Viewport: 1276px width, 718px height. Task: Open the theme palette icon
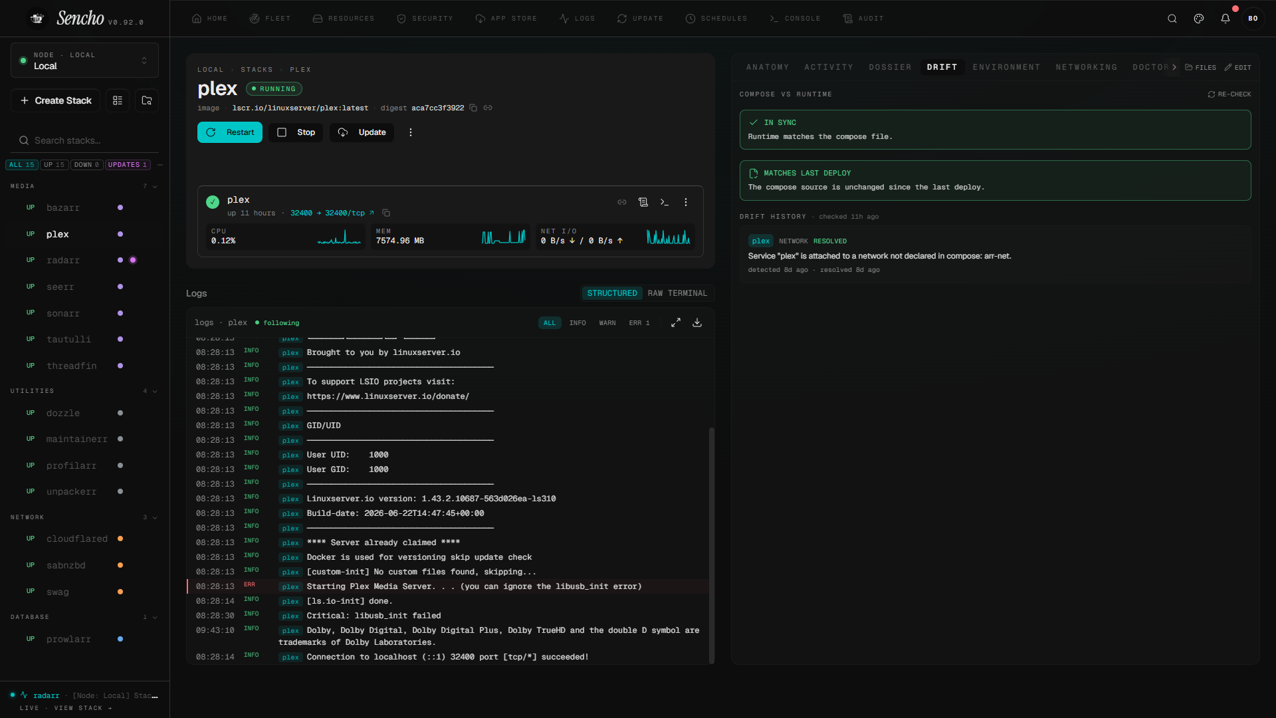click(1199, 19)
